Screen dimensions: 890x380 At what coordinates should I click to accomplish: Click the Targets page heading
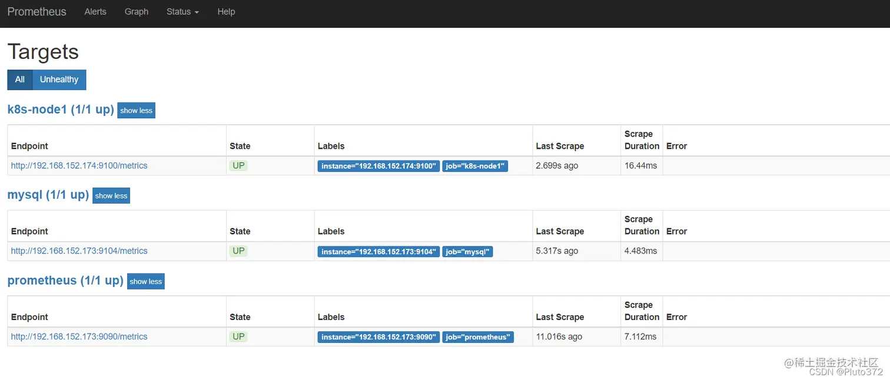tap(43, 52)
